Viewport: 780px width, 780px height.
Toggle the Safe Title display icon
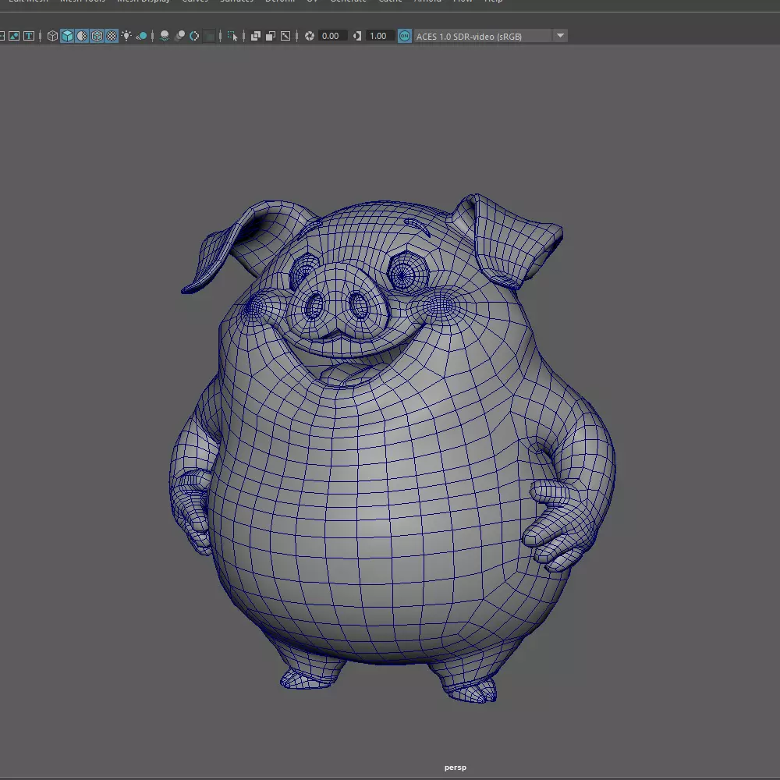click(29, 36)
